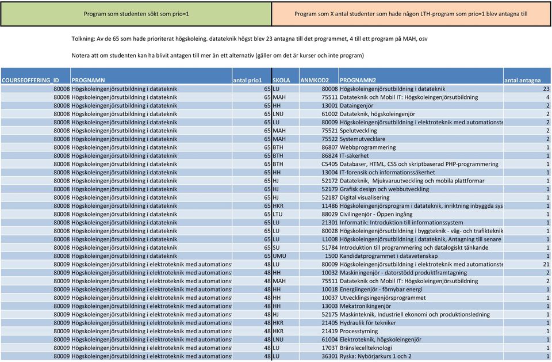Select code cell 52175

pyautogui.click(x=319, y=314)
